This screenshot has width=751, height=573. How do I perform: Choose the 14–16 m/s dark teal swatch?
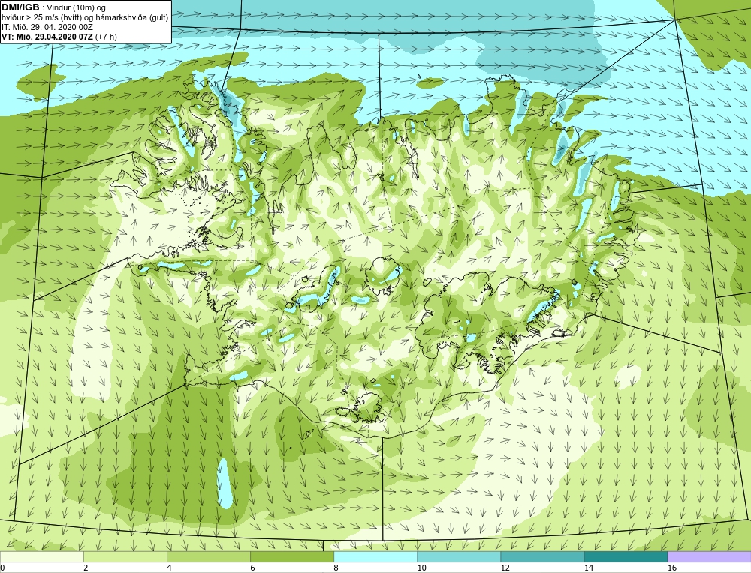tap(626, 556)
